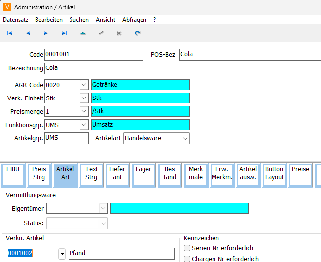Expand the AGR-Code dropdown

(83, 85)
